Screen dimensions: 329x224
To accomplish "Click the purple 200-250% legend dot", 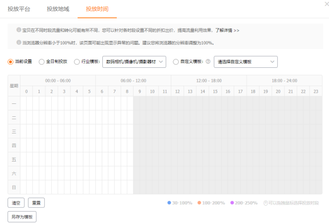I will (x=232, y=202).
